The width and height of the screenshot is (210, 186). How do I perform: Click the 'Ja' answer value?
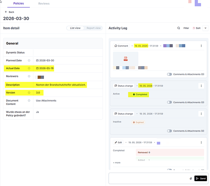click(x=37, y=112)
